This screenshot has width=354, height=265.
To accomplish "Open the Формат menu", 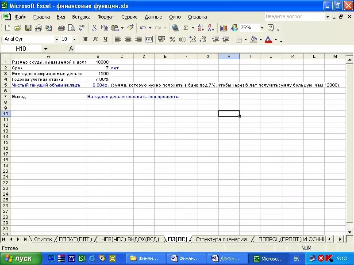I will [x=106, y=17].
